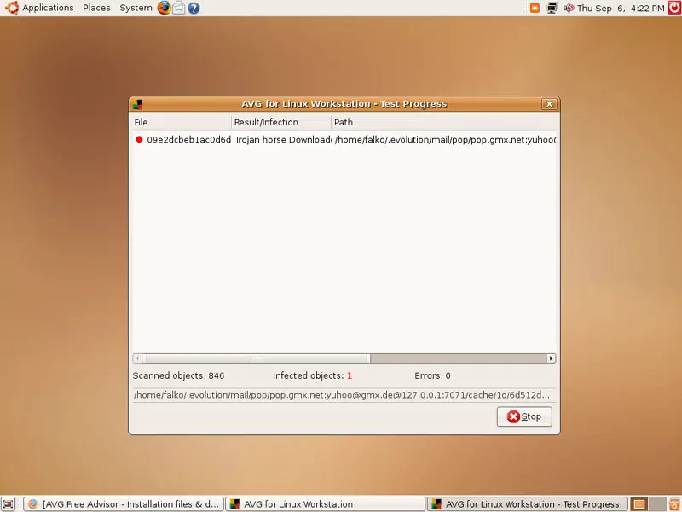Click the horizontal scrollbar thumb
The height and width of the screenshot is (512, 682).
(x=257, y=358)
